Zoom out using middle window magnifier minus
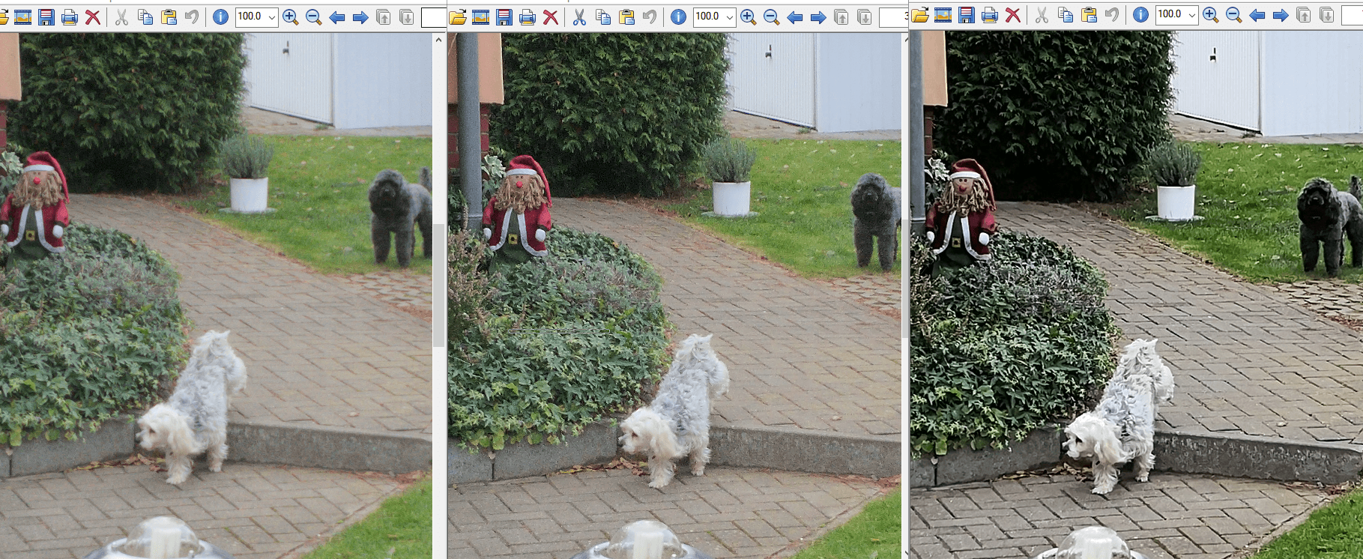This screenshot has width=1363, height=559. pos(772,16)
